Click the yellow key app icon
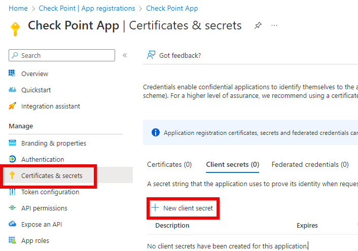This screenshot has width=358, height=251. 15,29
